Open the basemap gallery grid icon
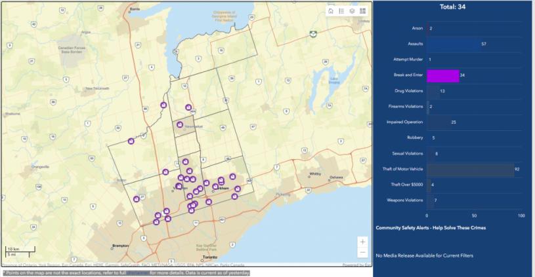This screenshot has width=535, height=277. coord(362,11)
